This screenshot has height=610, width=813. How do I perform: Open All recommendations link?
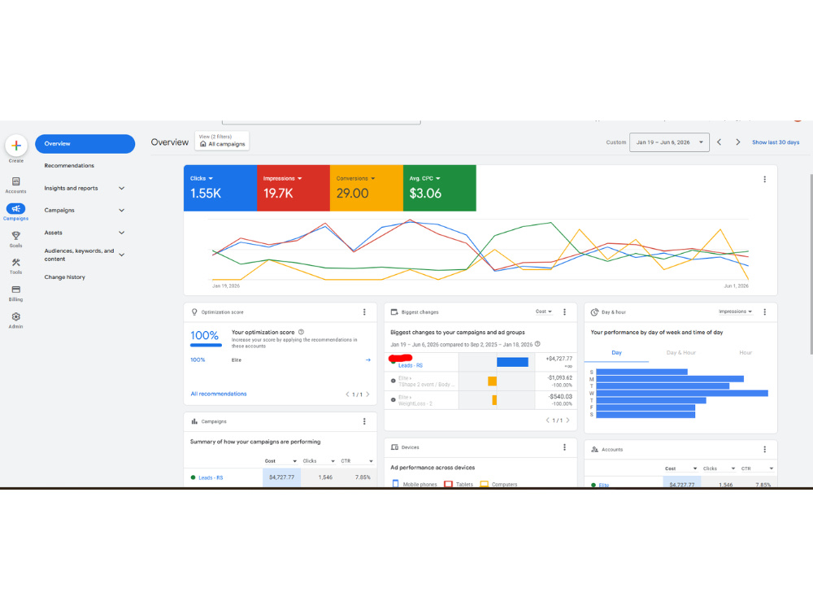(218, 394)
